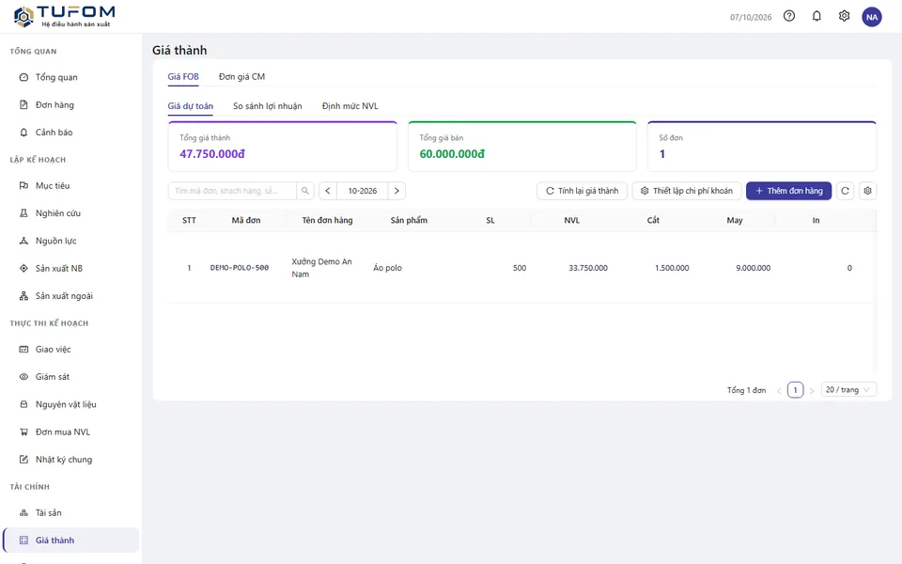Expand the 20 / trang page size dropdown
The height and width of the screenshot is (564, 902).
tap(848, 389)
